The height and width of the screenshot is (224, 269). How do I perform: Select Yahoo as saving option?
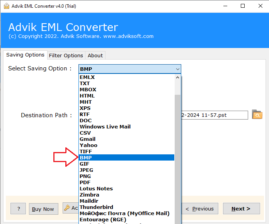tap(126, 145)
